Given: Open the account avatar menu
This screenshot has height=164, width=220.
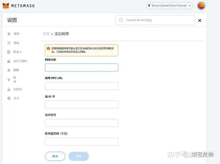Looking at the screenshot, I should click(201, 6).
